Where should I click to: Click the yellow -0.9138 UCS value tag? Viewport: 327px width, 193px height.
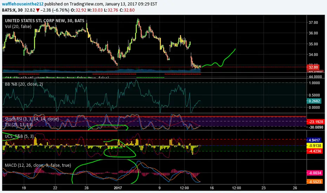314,145
